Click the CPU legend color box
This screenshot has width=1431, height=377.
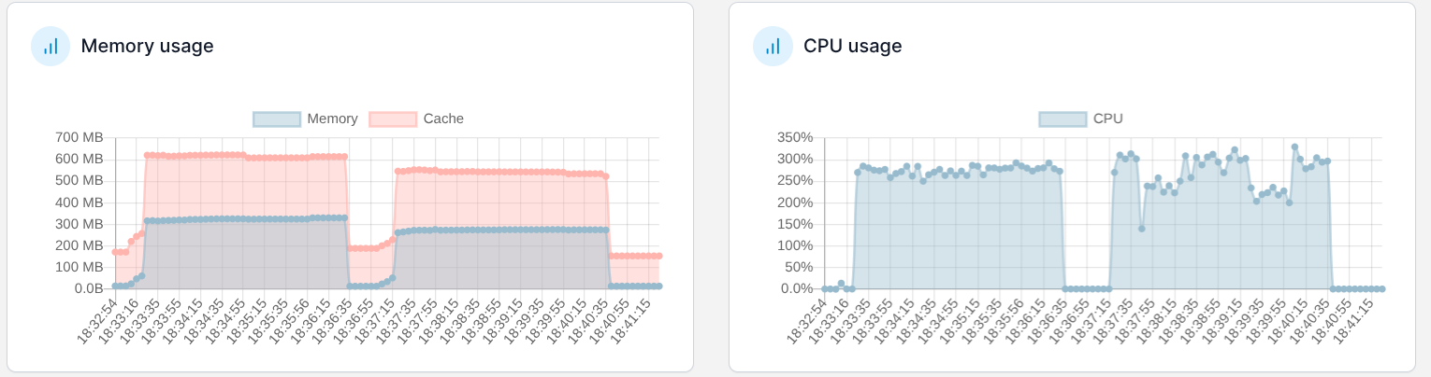pyautogui.click(x=1062, y=119)
